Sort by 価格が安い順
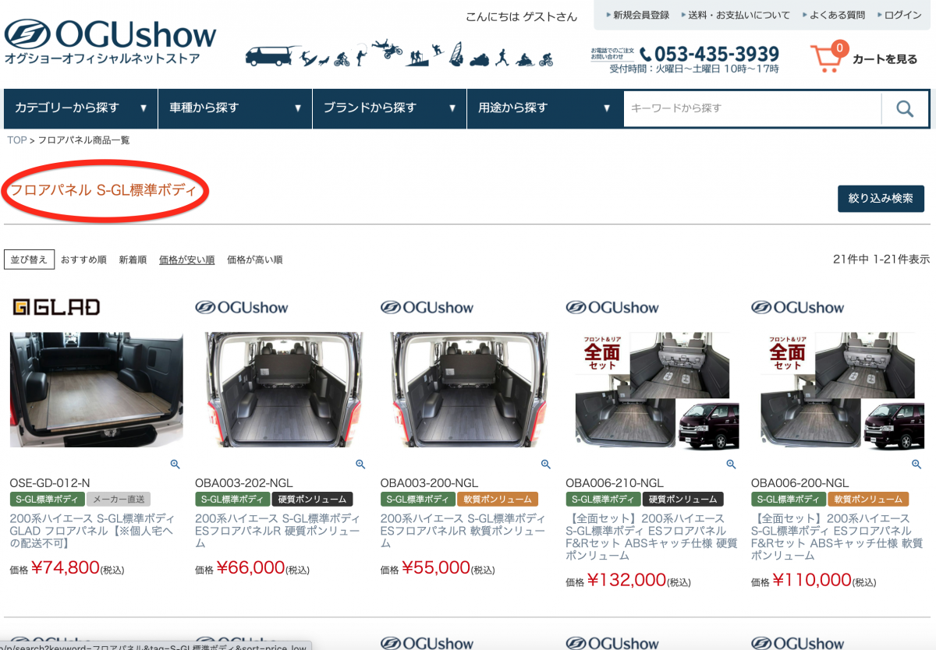 (x=186, y=260)
